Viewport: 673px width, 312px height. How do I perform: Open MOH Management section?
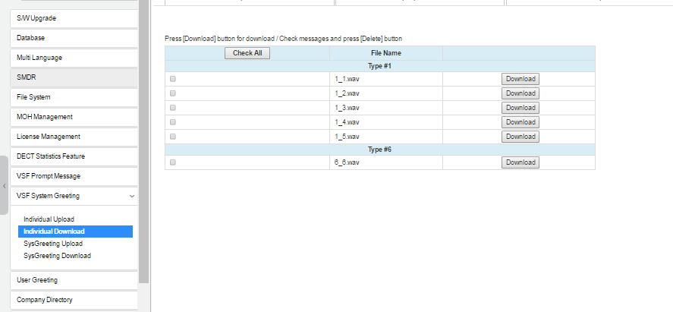[x=45, y=117]
